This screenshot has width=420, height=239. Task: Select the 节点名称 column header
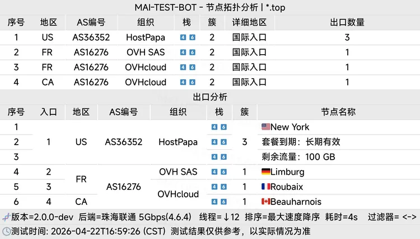[x=338, y=112]
